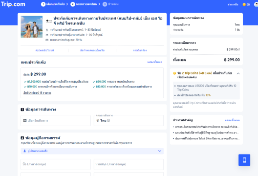Click the ฿1,500,000 benefit item
Screen dimensions: 258x176
coord(56,82)
